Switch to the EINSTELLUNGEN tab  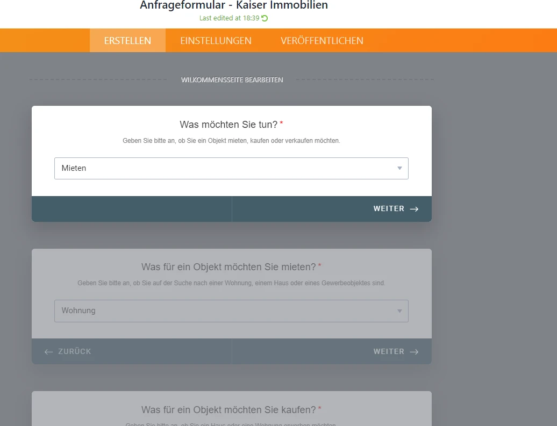click(216, 40)
